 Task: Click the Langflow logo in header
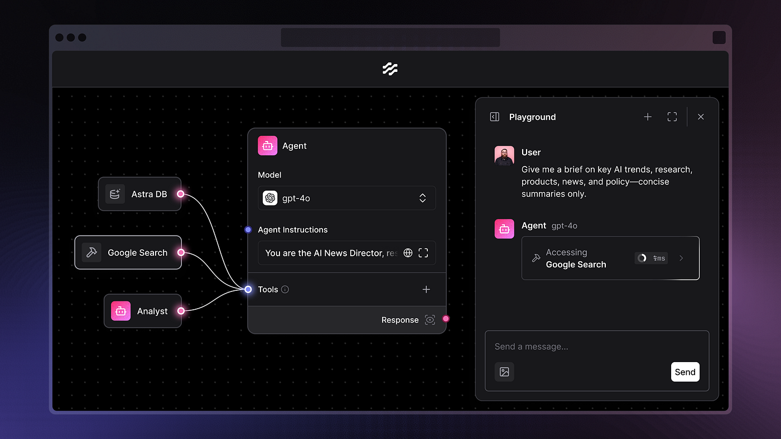pos(390,69)
